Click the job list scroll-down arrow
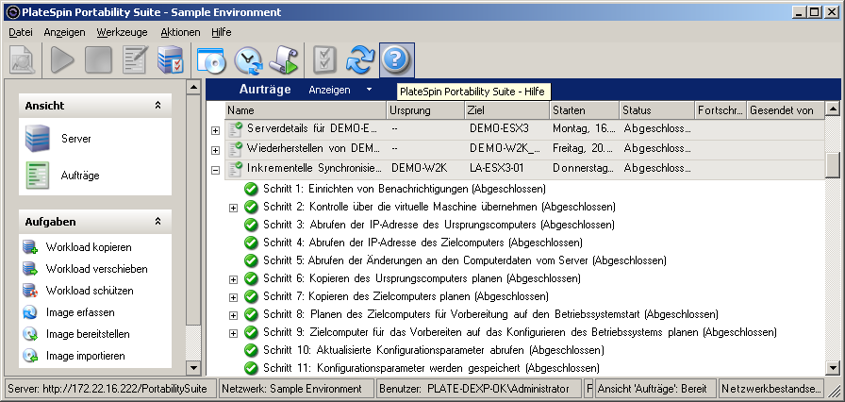Screen dimensions: 845x402 click(833, 368)
